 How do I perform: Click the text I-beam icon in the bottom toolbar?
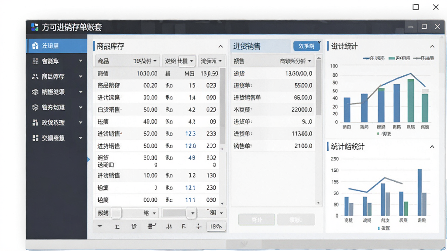[x=117, y=227]
